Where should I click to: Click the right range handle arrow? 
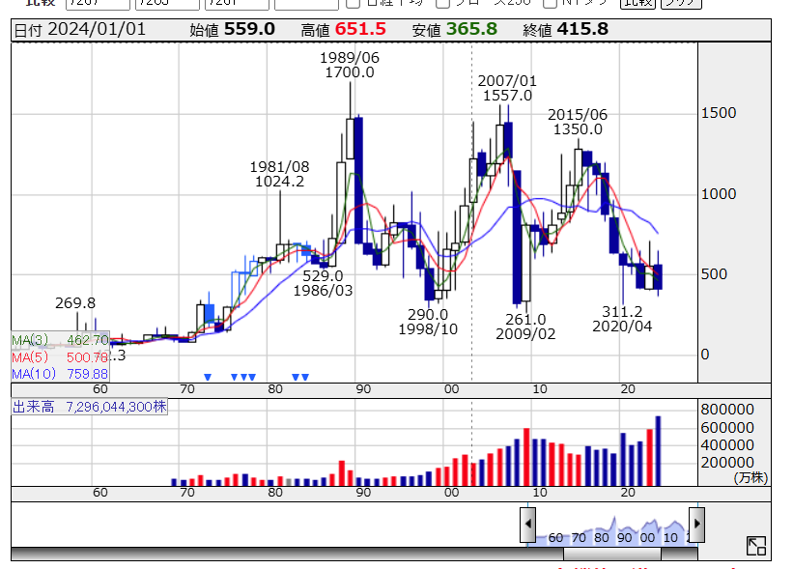[x=697, y=524]
